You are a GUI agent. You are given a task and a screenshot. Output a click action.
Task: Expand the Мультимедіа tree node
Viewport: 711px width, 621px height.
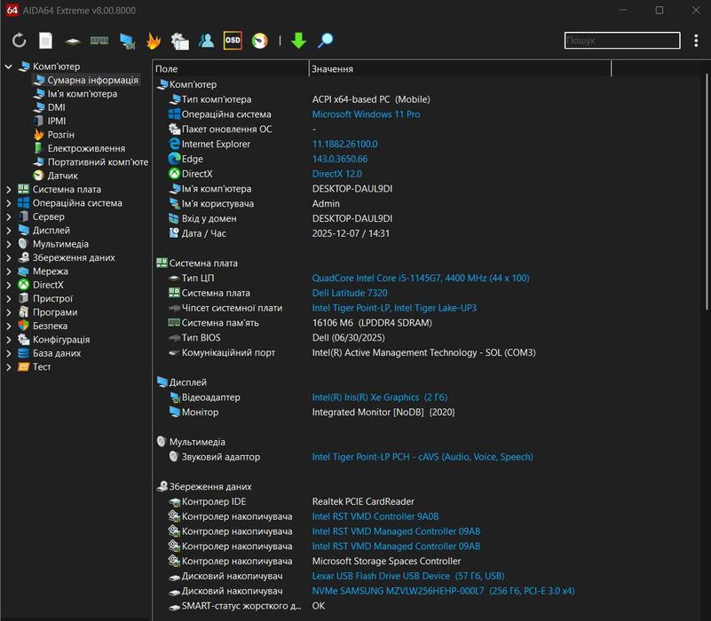click(x=8, y=244)
